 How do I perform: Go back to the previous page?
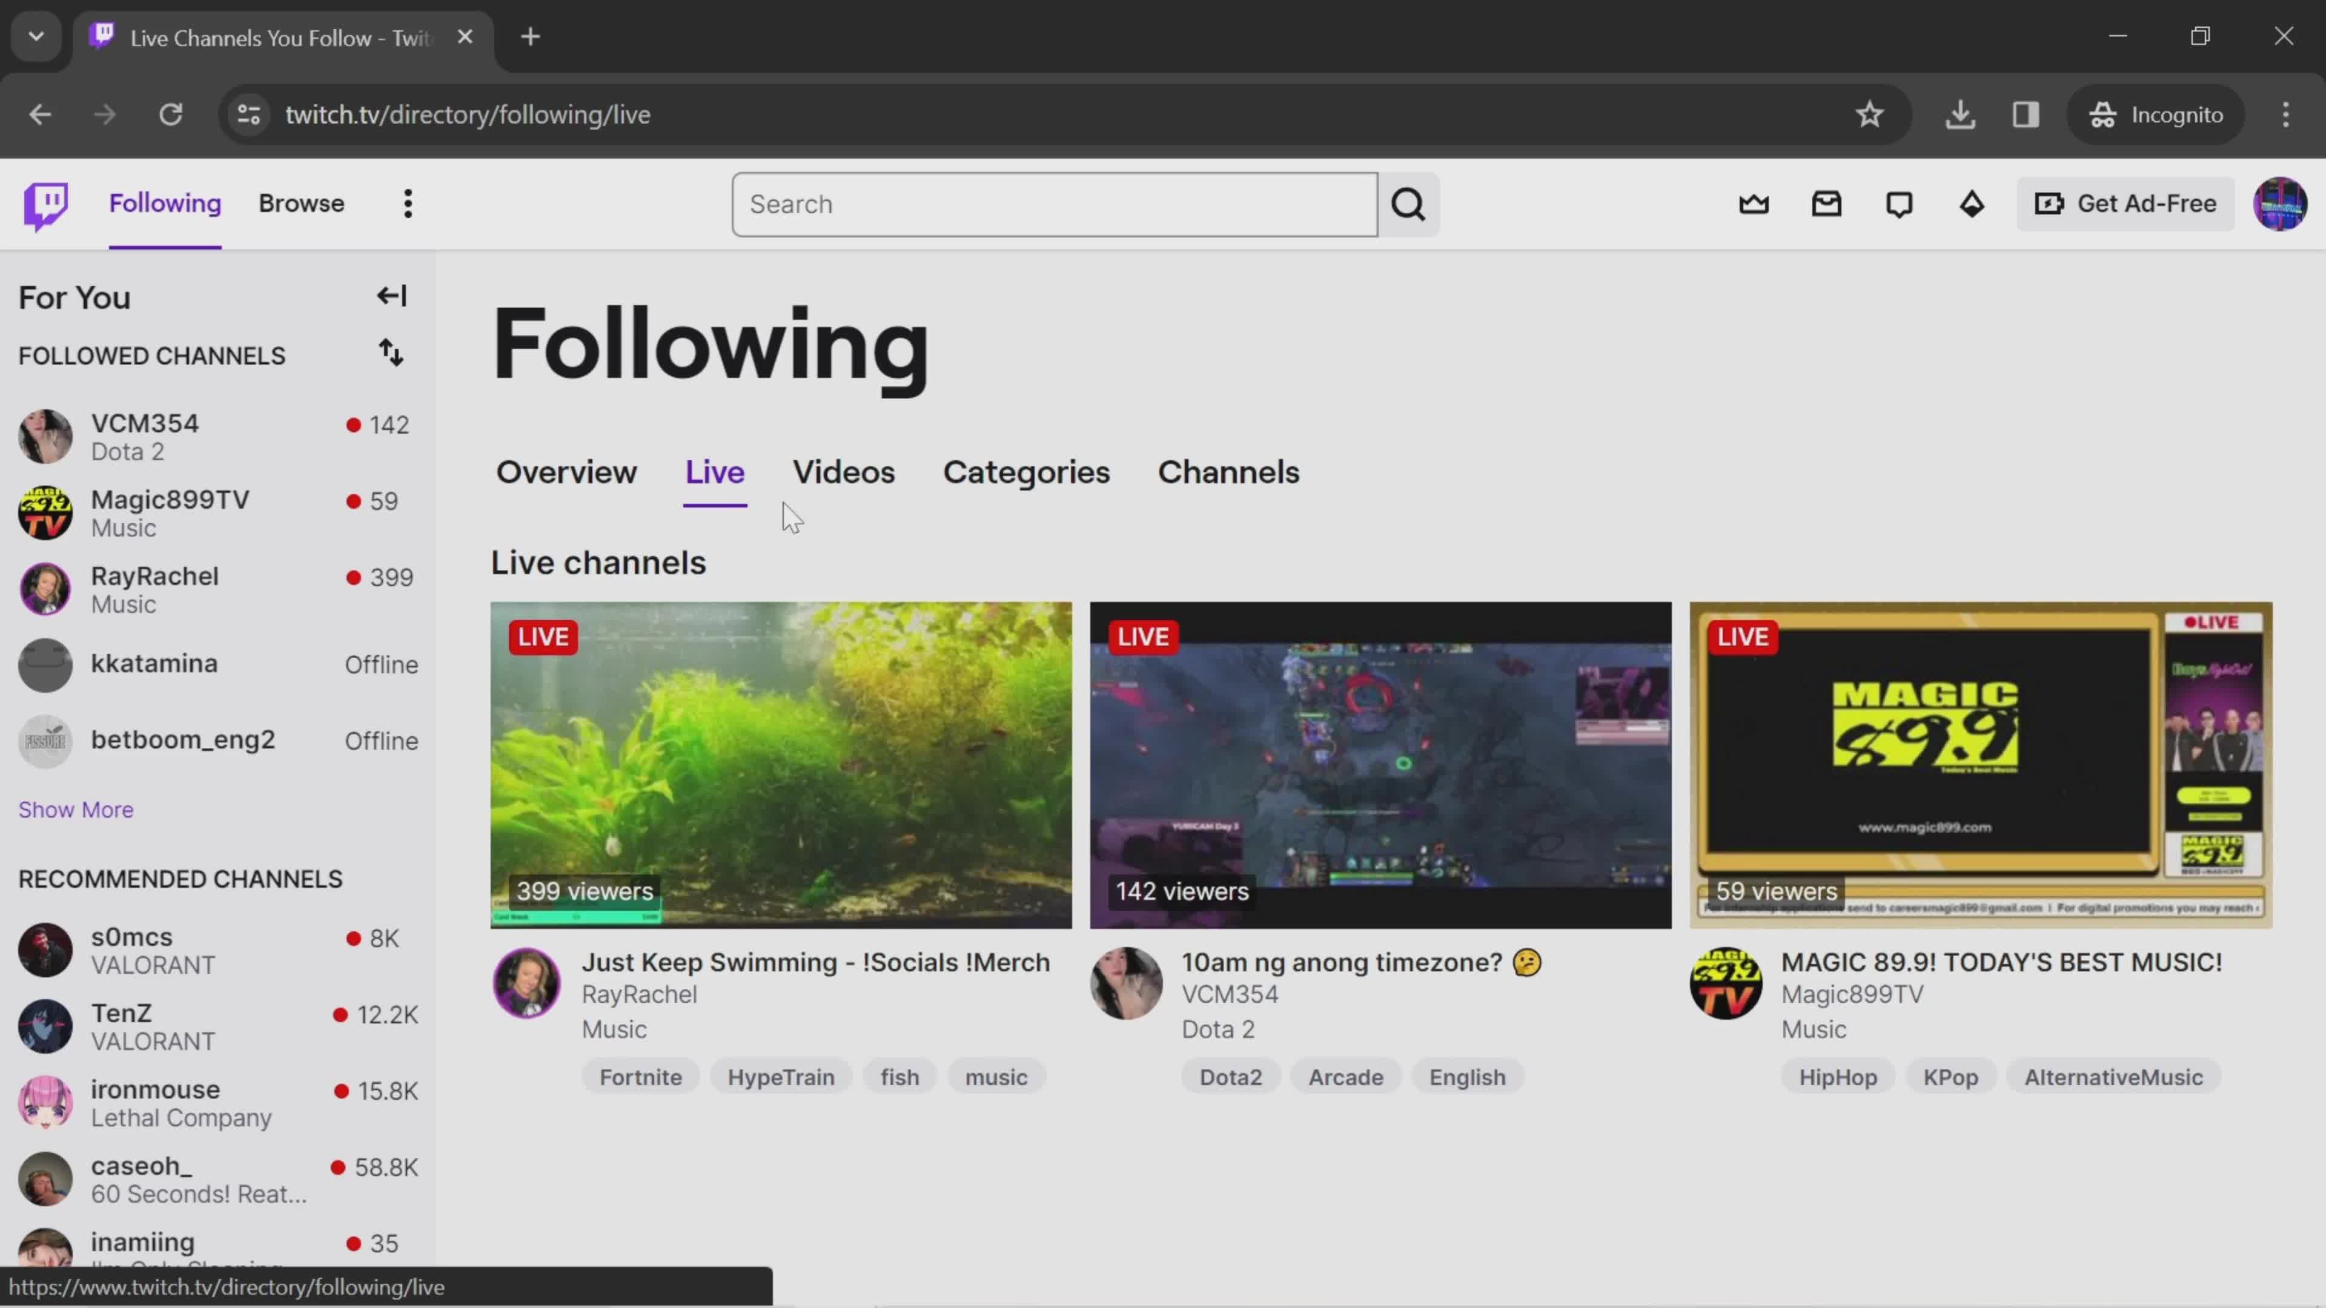[x=40, y=114]
